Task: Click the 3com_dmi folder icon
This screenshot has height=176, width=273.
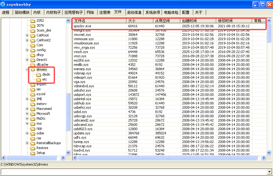Action: coord(32,30)
